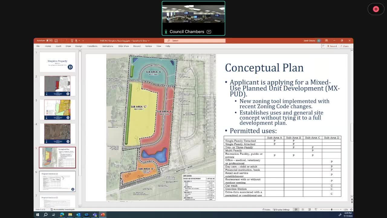Open the Notes pane from status bar

(x=267, y=209)
